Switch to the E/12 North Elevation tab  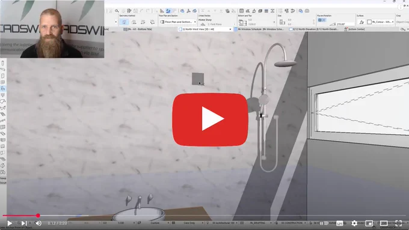click(x=314, y=29)
